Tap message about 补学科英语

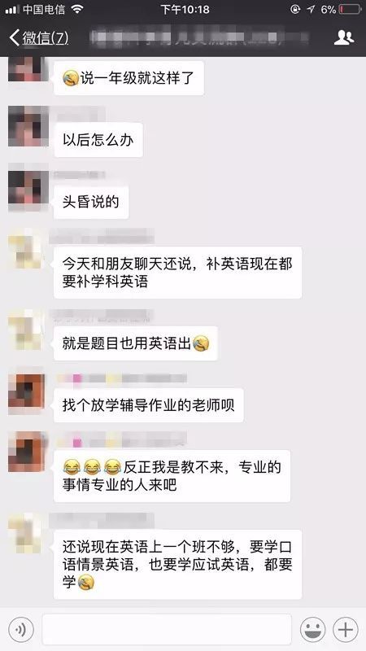(x=177, y=273)
